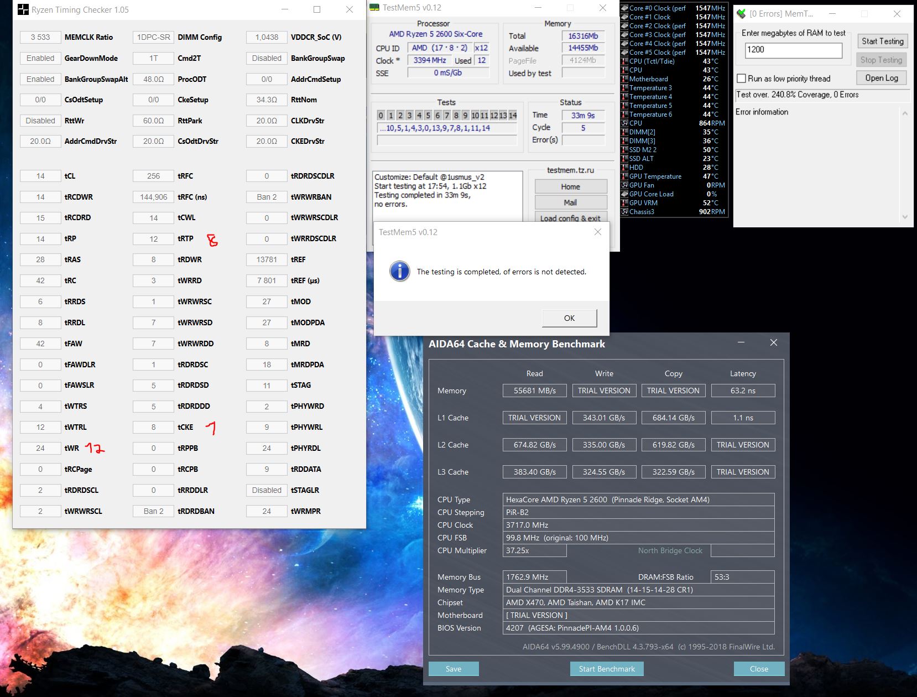Open the MemTest log with Open Log

(882, 78)
